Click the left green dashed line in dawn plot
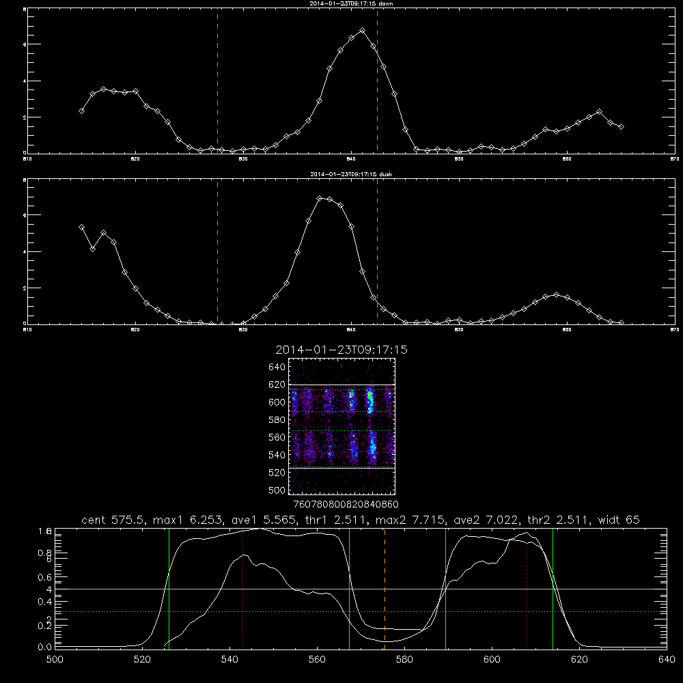Image resolution: width=683 pixels, height=683 pixels. [x=217, y=81]
